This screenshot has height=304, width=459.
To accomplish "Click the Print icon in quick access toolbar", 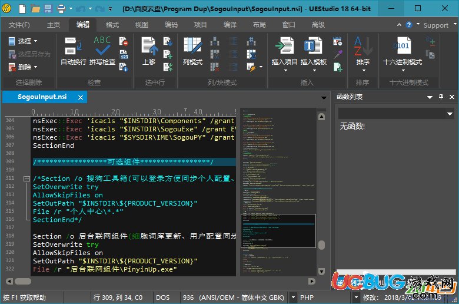I will pos(61,8).
